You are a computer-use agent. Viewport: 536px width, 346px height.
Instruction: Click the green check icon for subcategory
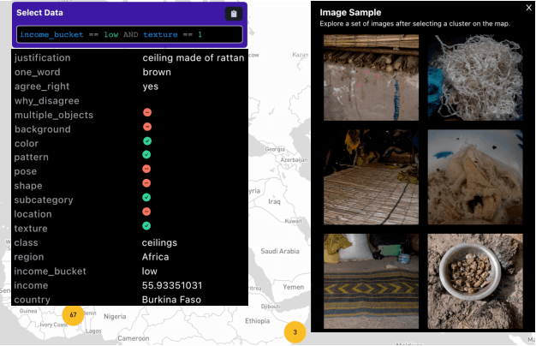pyautogui.click(x=146, y=198)
